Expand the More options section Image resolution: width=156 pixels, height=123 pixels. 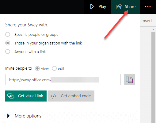tap(70, 116)
